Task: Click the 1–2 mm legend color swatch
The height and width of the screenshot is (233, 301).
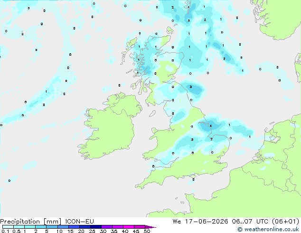Action: (30, 227)
